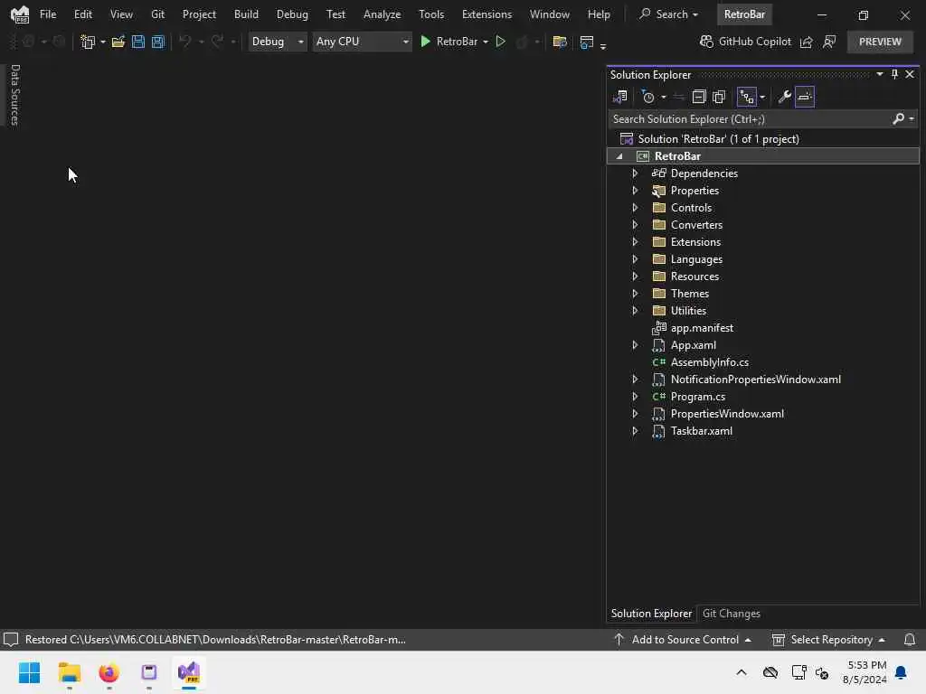926x694 pixels.
Task: Click the Save All toolbar icon
Action: coord(158,42)
